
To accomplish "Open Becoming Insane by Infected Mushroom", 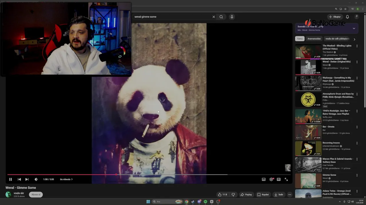I will pyautogui.click(x=308, y=148).
